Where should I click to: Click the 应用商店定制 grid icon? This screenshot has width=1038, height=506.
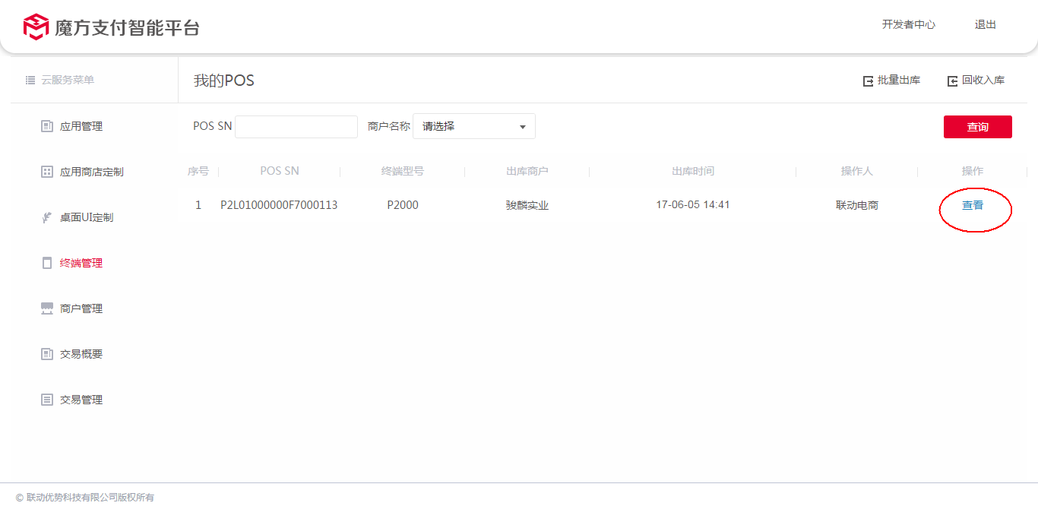(x=47, y=172)
